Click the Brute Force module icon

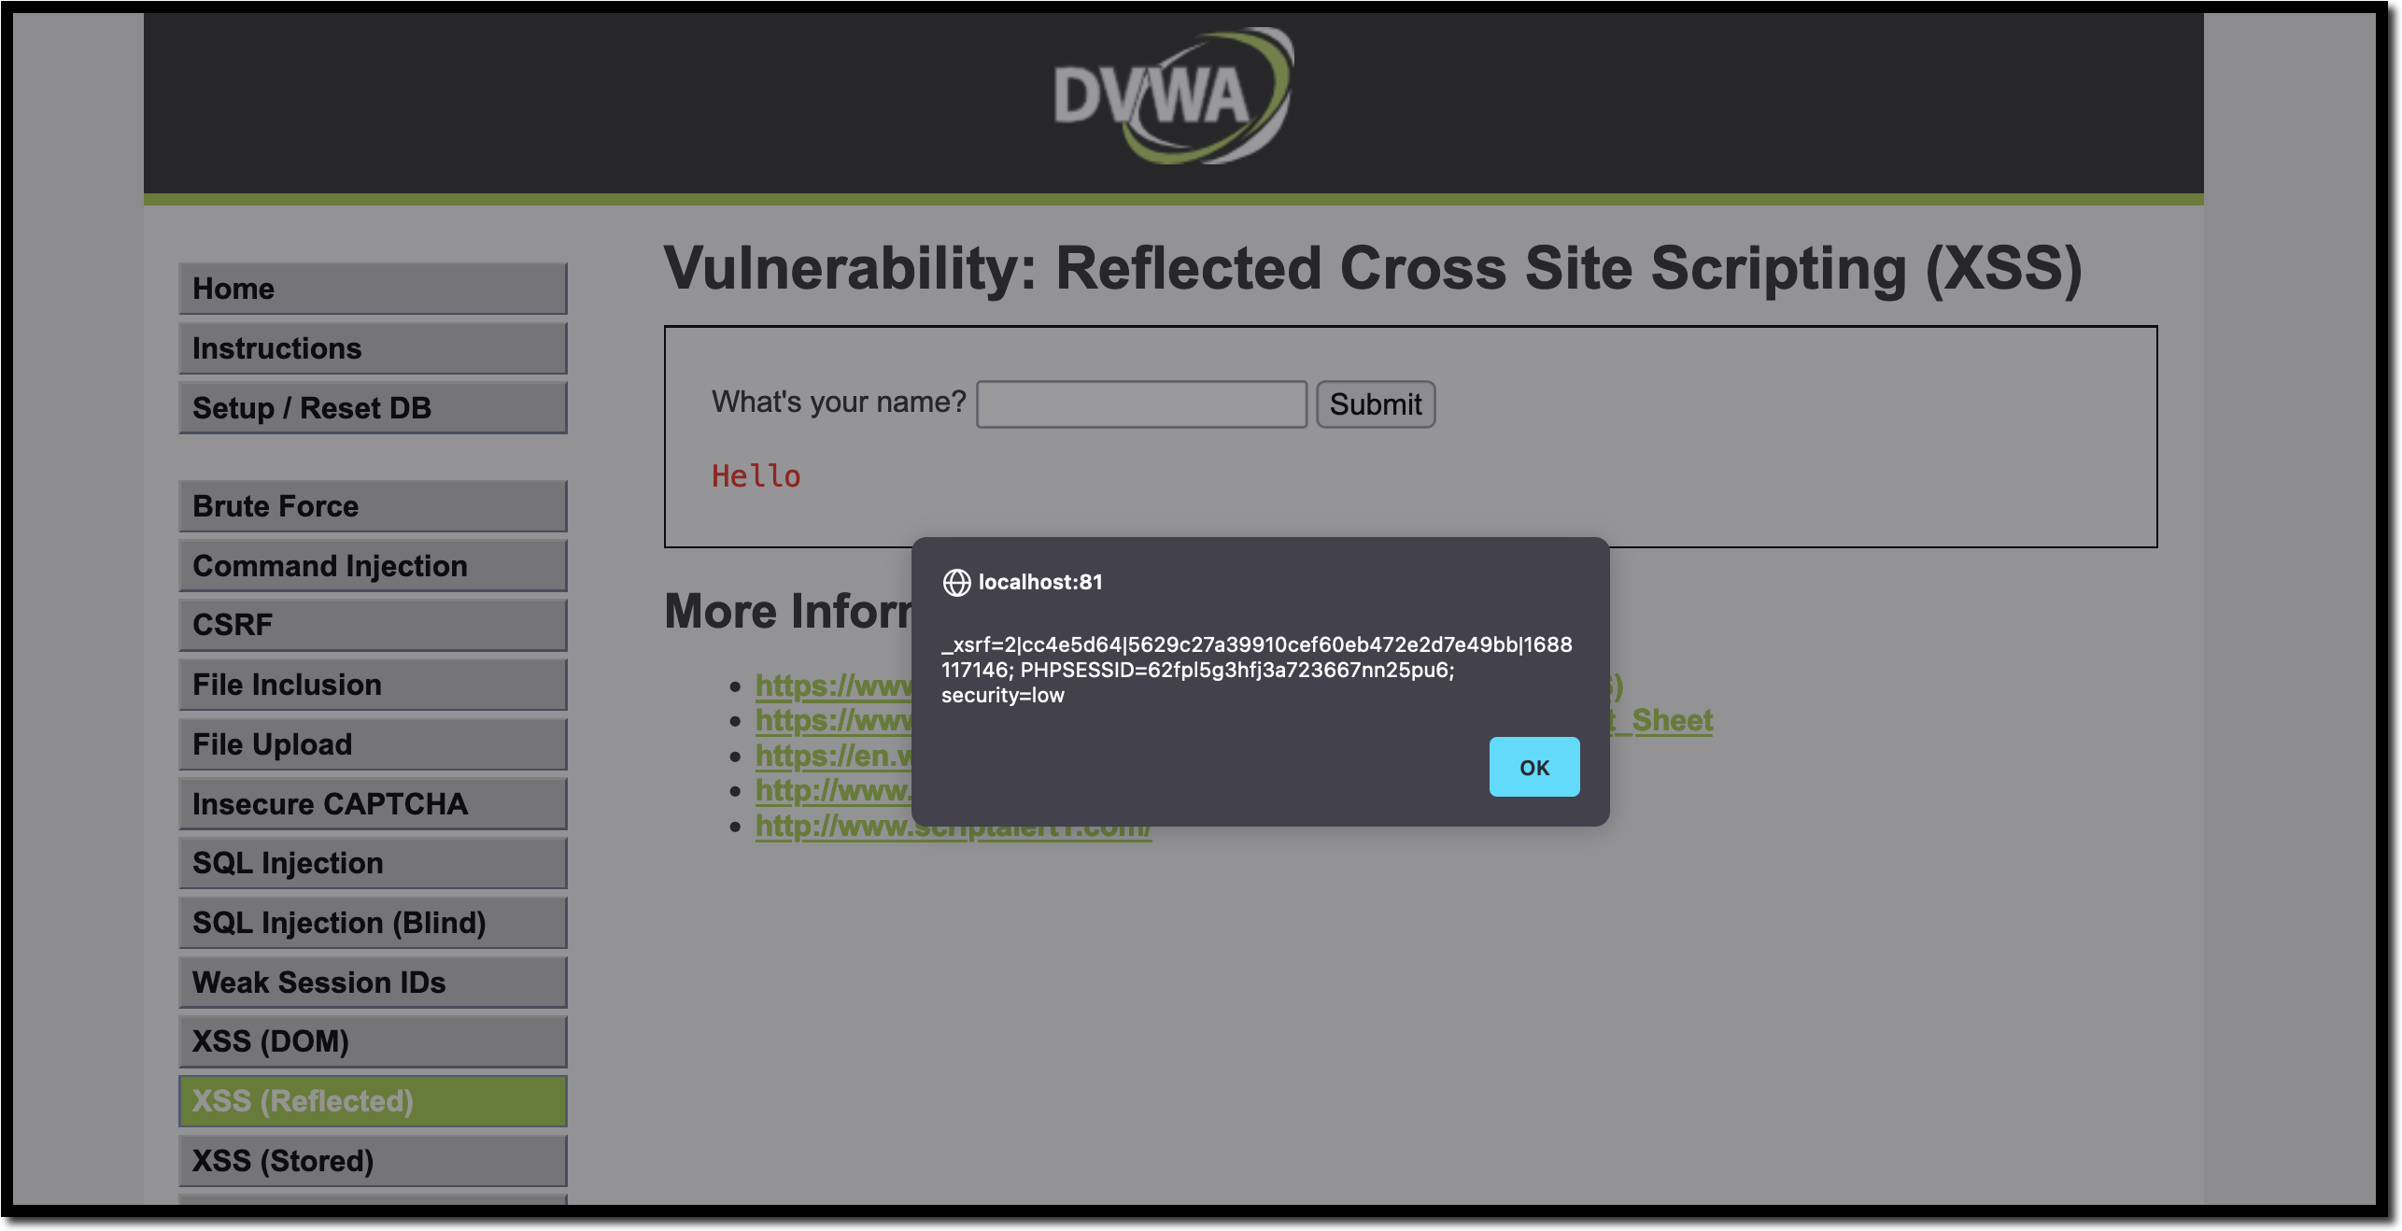(x=372, y=505)
